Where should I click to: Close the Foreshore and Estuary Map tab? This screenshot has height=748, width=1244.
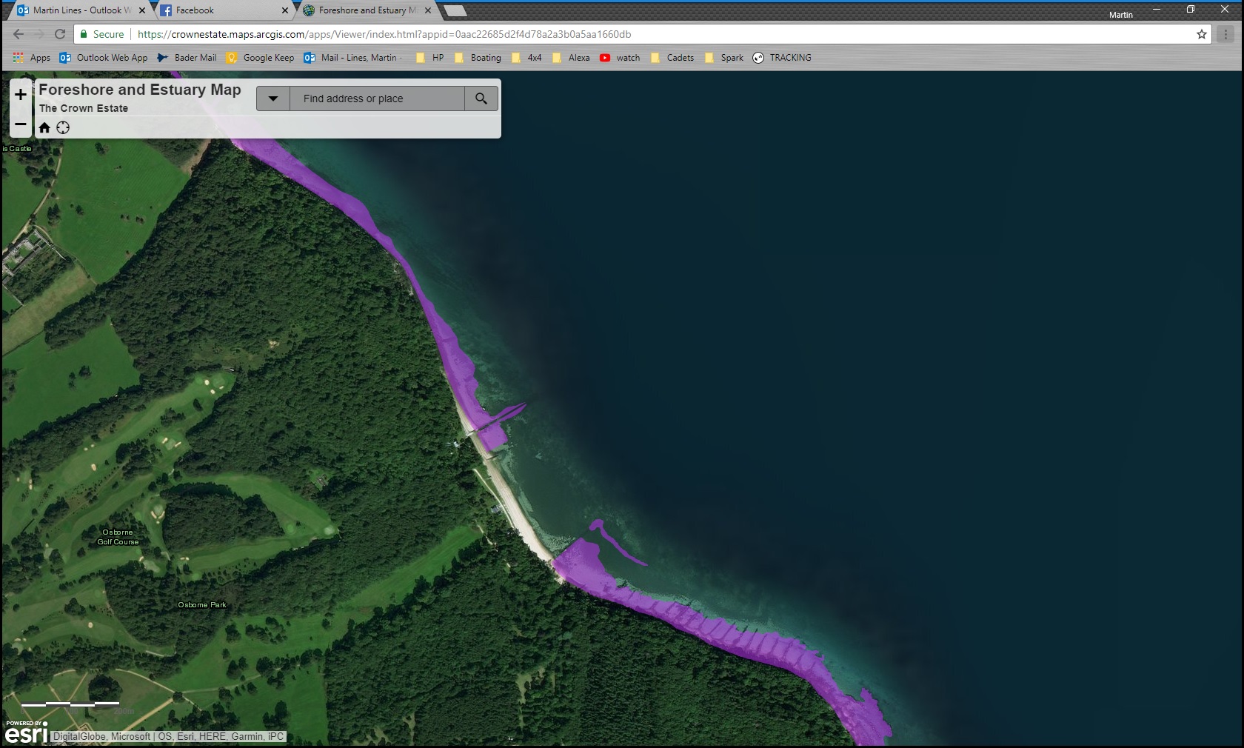[x=428, y=10]
